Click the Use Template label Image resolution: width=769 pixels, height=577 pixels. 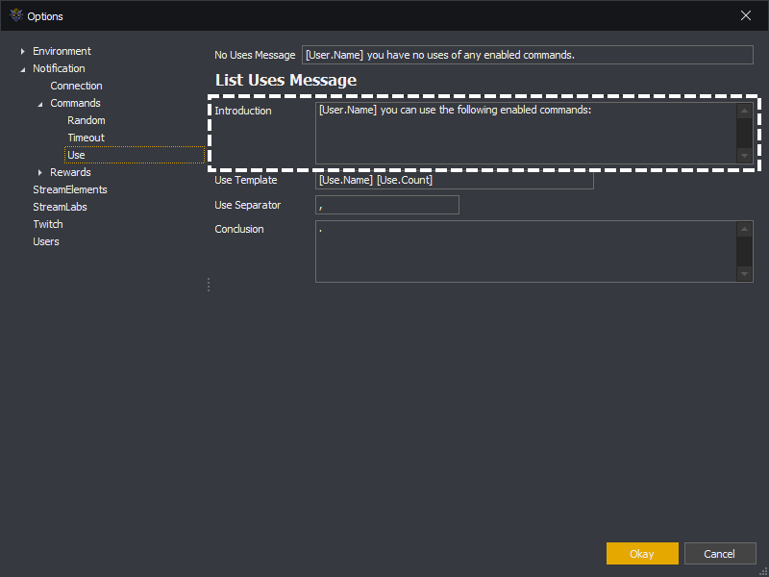[246, 180]
